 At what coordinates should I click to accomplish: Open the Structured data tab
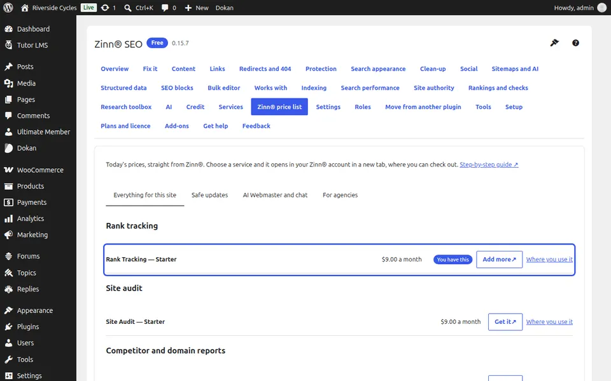coord(123,88)
